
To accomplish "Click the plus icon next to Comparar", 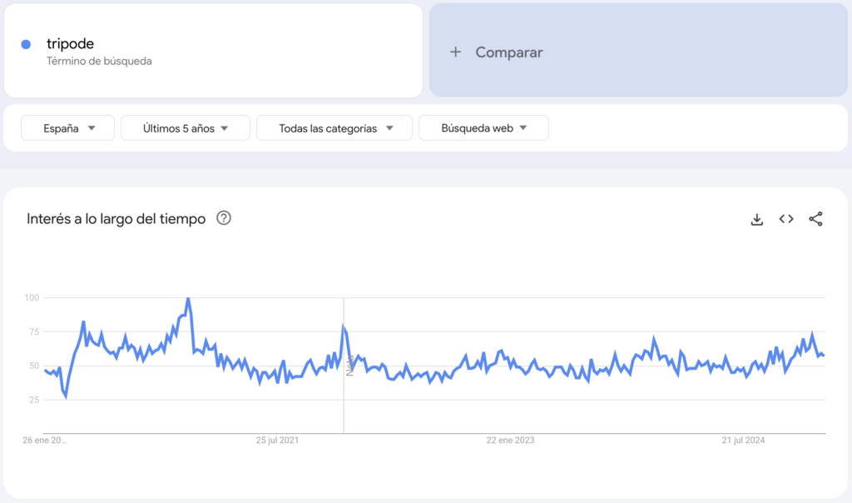I will pos(455,52).
